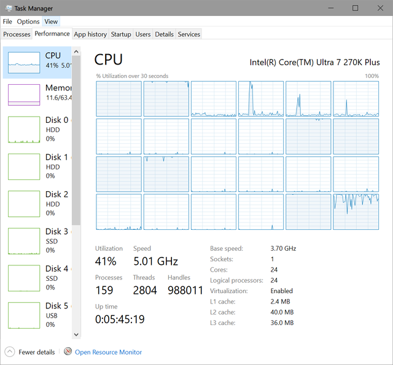Screen dimensions: 393x365
Task: Open the Details tab
Action: pyautogui.click(x=164, y=34)
